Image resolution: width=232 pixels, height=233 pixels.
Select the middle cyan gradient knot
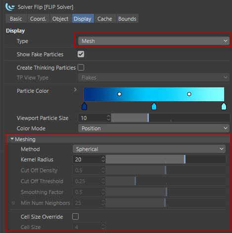154,106
